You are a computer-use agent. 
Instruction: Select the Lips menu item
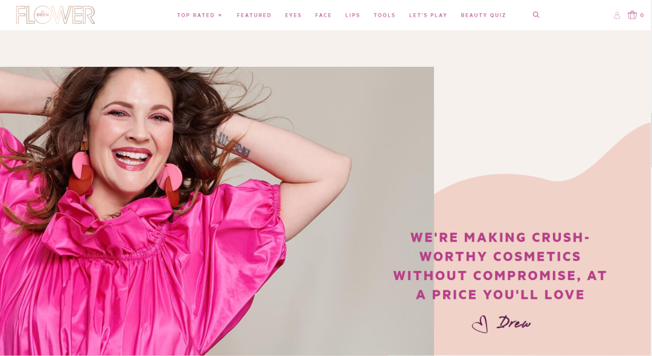[353, 15]
